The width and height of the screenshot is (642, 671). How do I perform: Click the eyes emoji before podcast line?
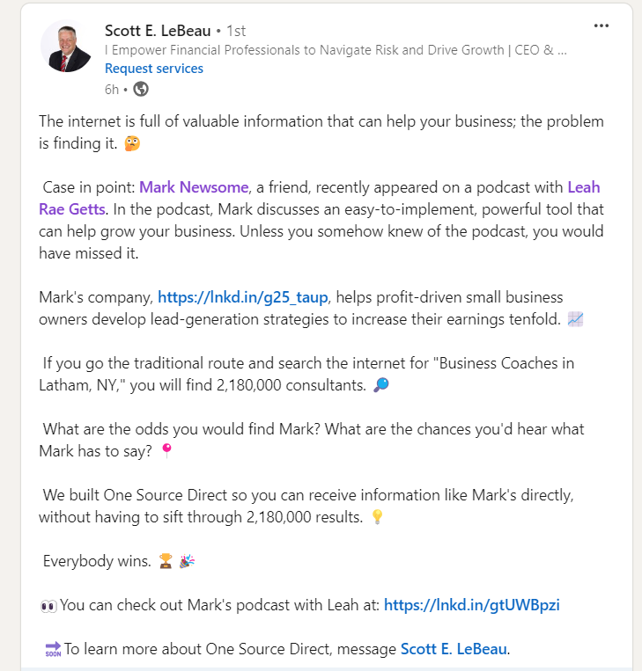point(48,605)
